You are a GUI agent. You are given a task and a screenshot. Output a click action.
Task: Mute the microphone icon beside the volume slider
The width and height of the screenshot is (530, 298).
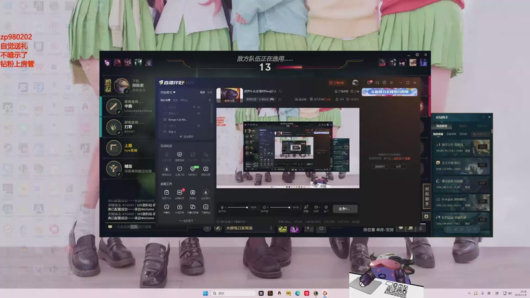(222, 207)
